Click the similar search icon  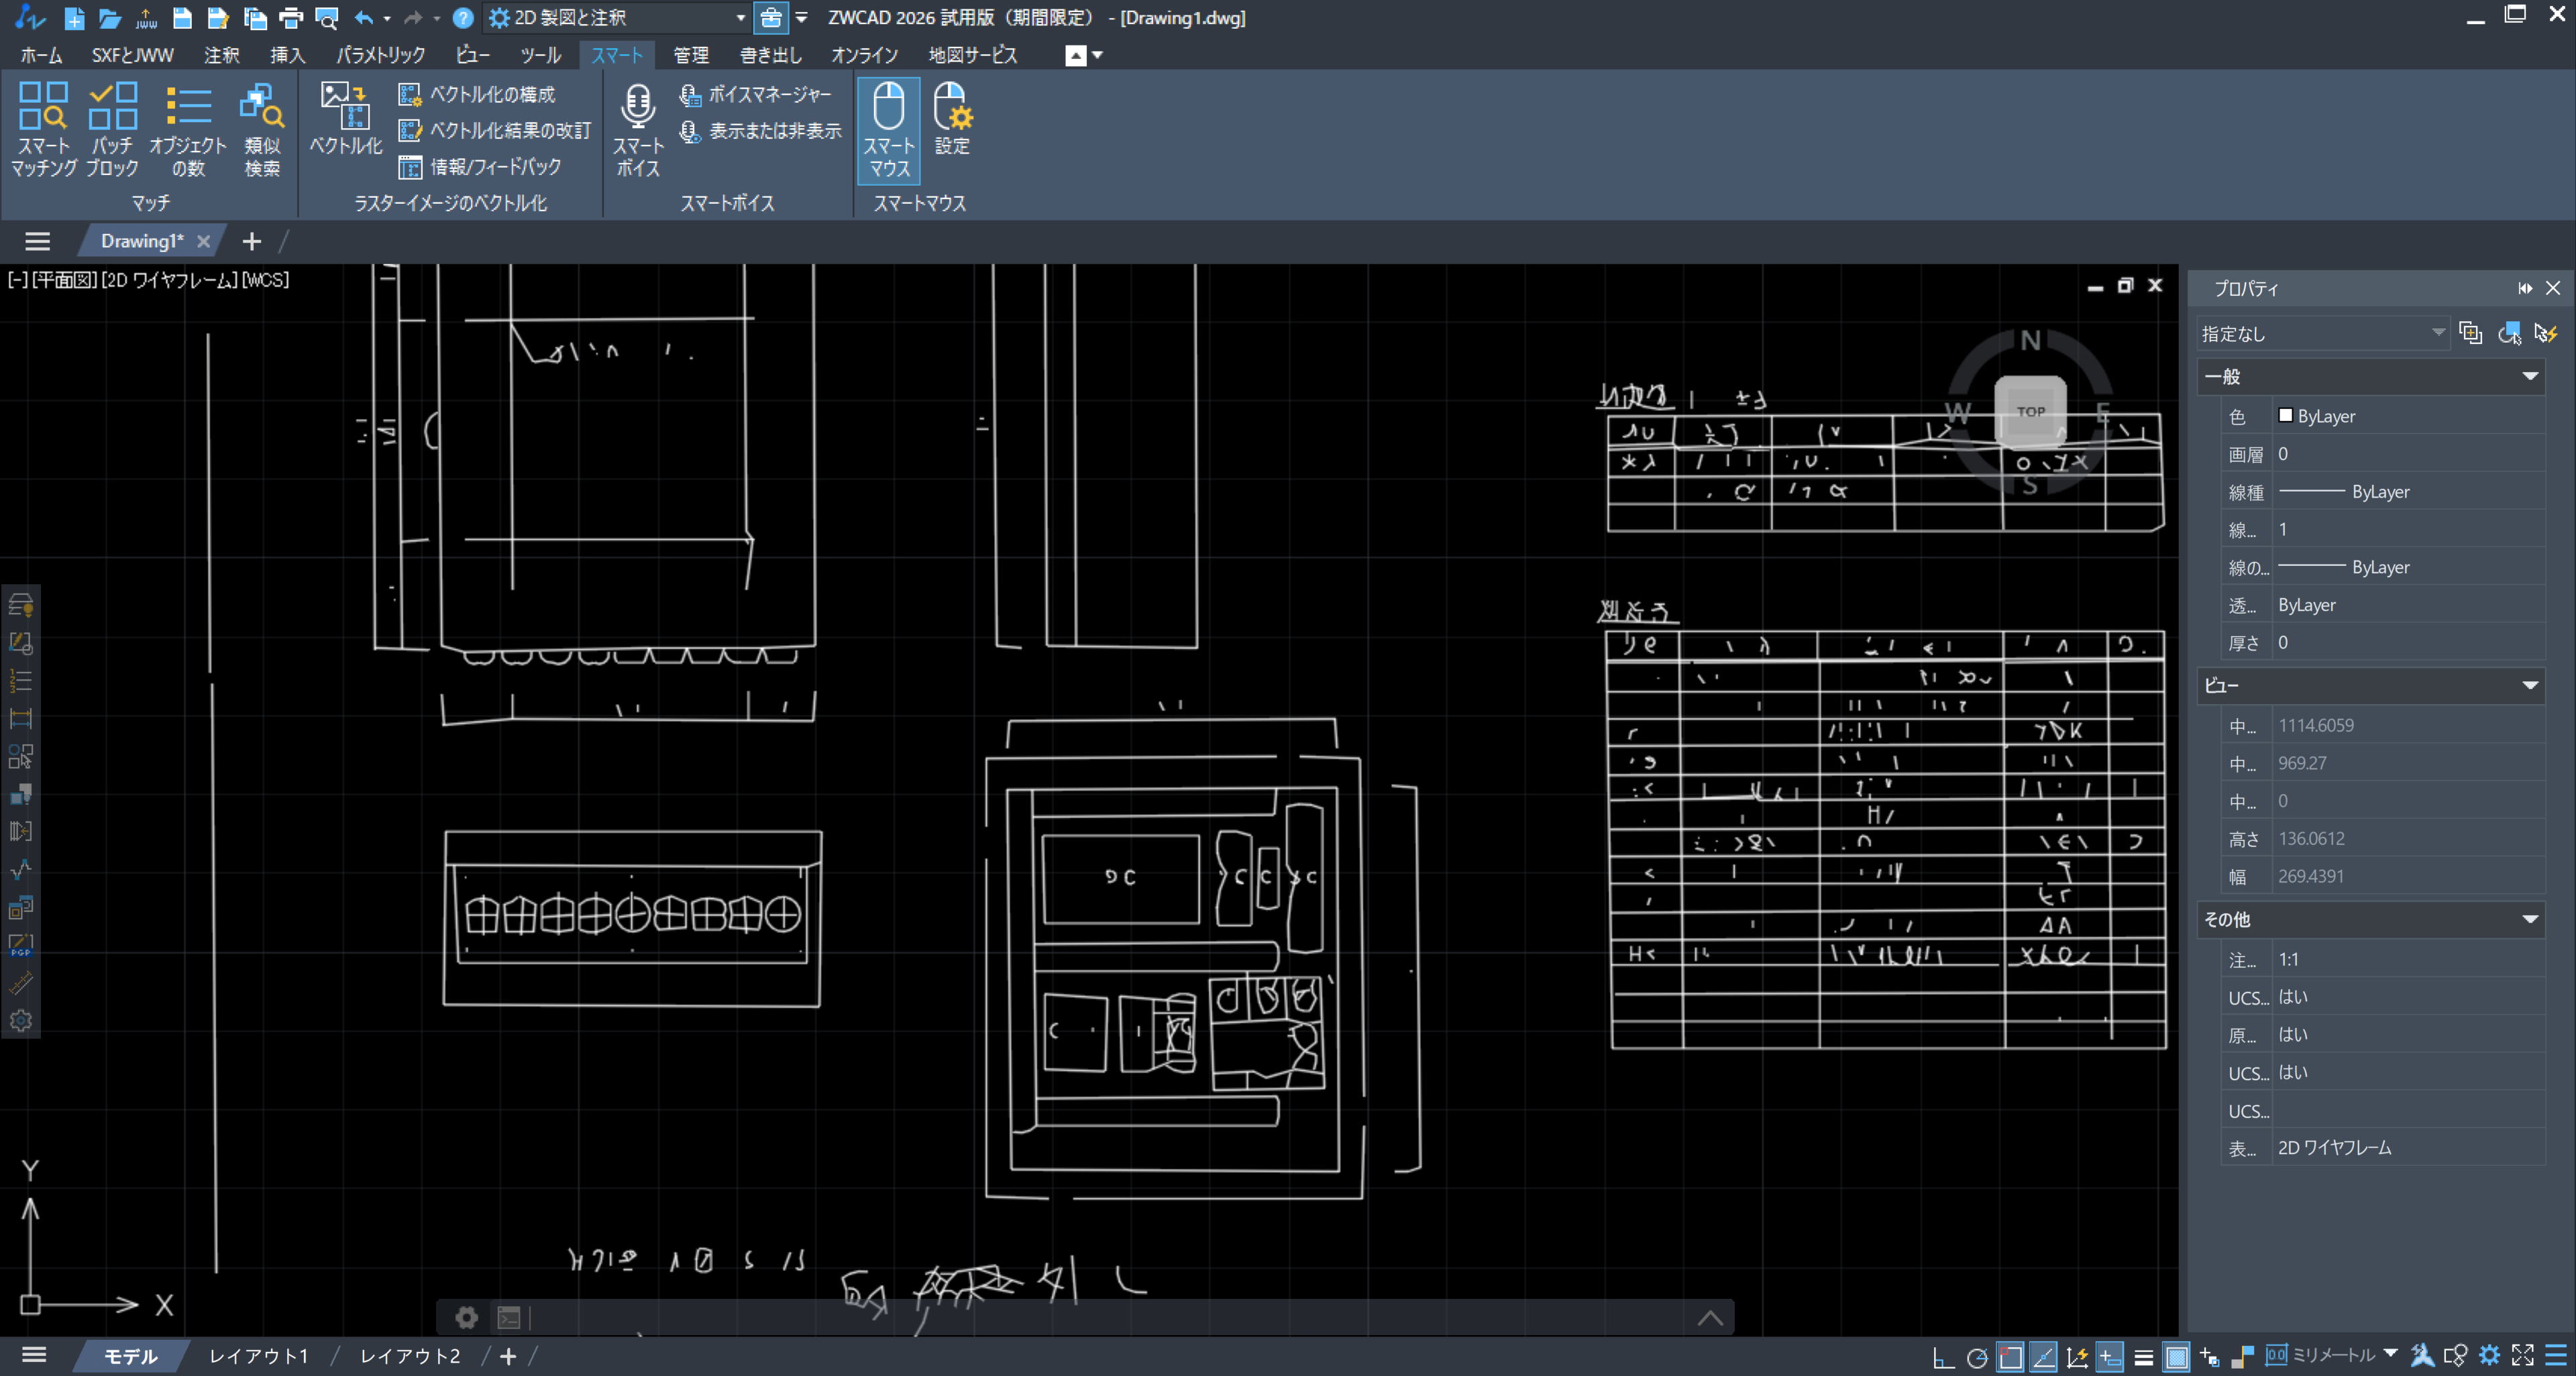[x=262, y=128]
